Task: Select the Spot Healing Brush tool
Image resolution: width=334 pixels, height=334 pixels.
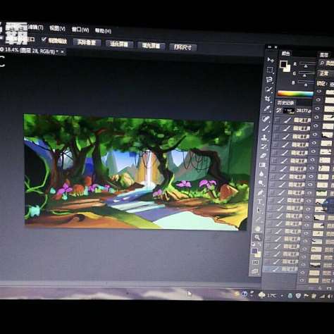Action: (x=266, y=119)
